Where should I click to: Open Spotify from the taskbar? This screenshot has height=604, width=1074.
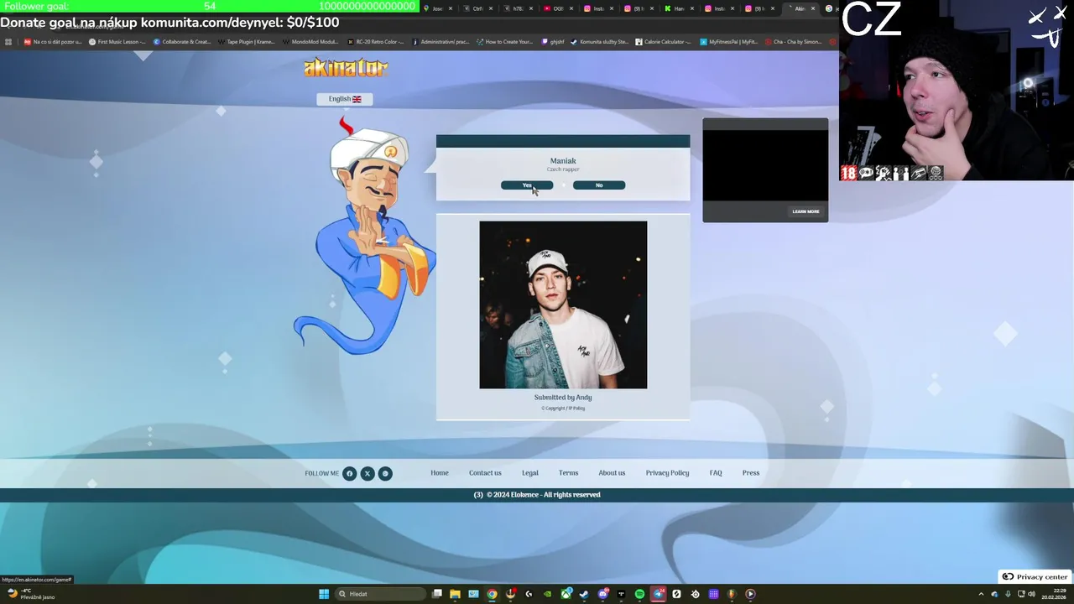(x=639, y=594)
